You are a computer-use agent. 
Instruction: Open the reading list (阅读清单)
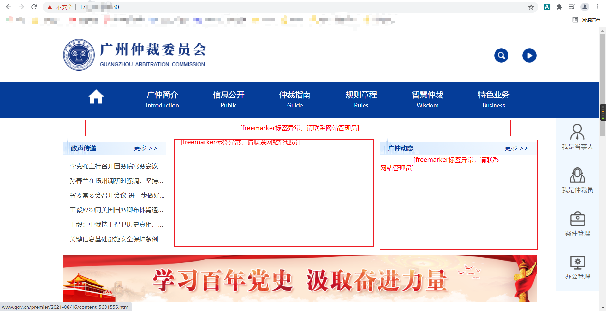[x=586, y=20]
